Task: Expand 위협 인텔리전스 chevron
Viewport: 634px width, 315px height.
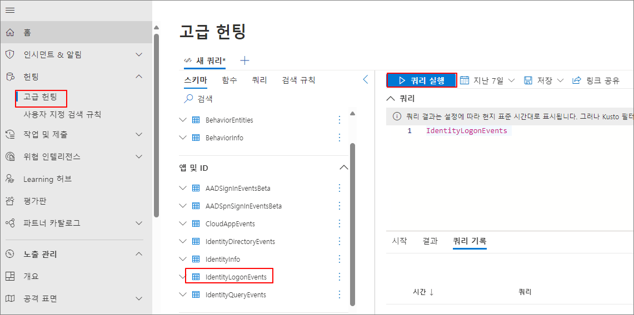Action: point(139,156)
